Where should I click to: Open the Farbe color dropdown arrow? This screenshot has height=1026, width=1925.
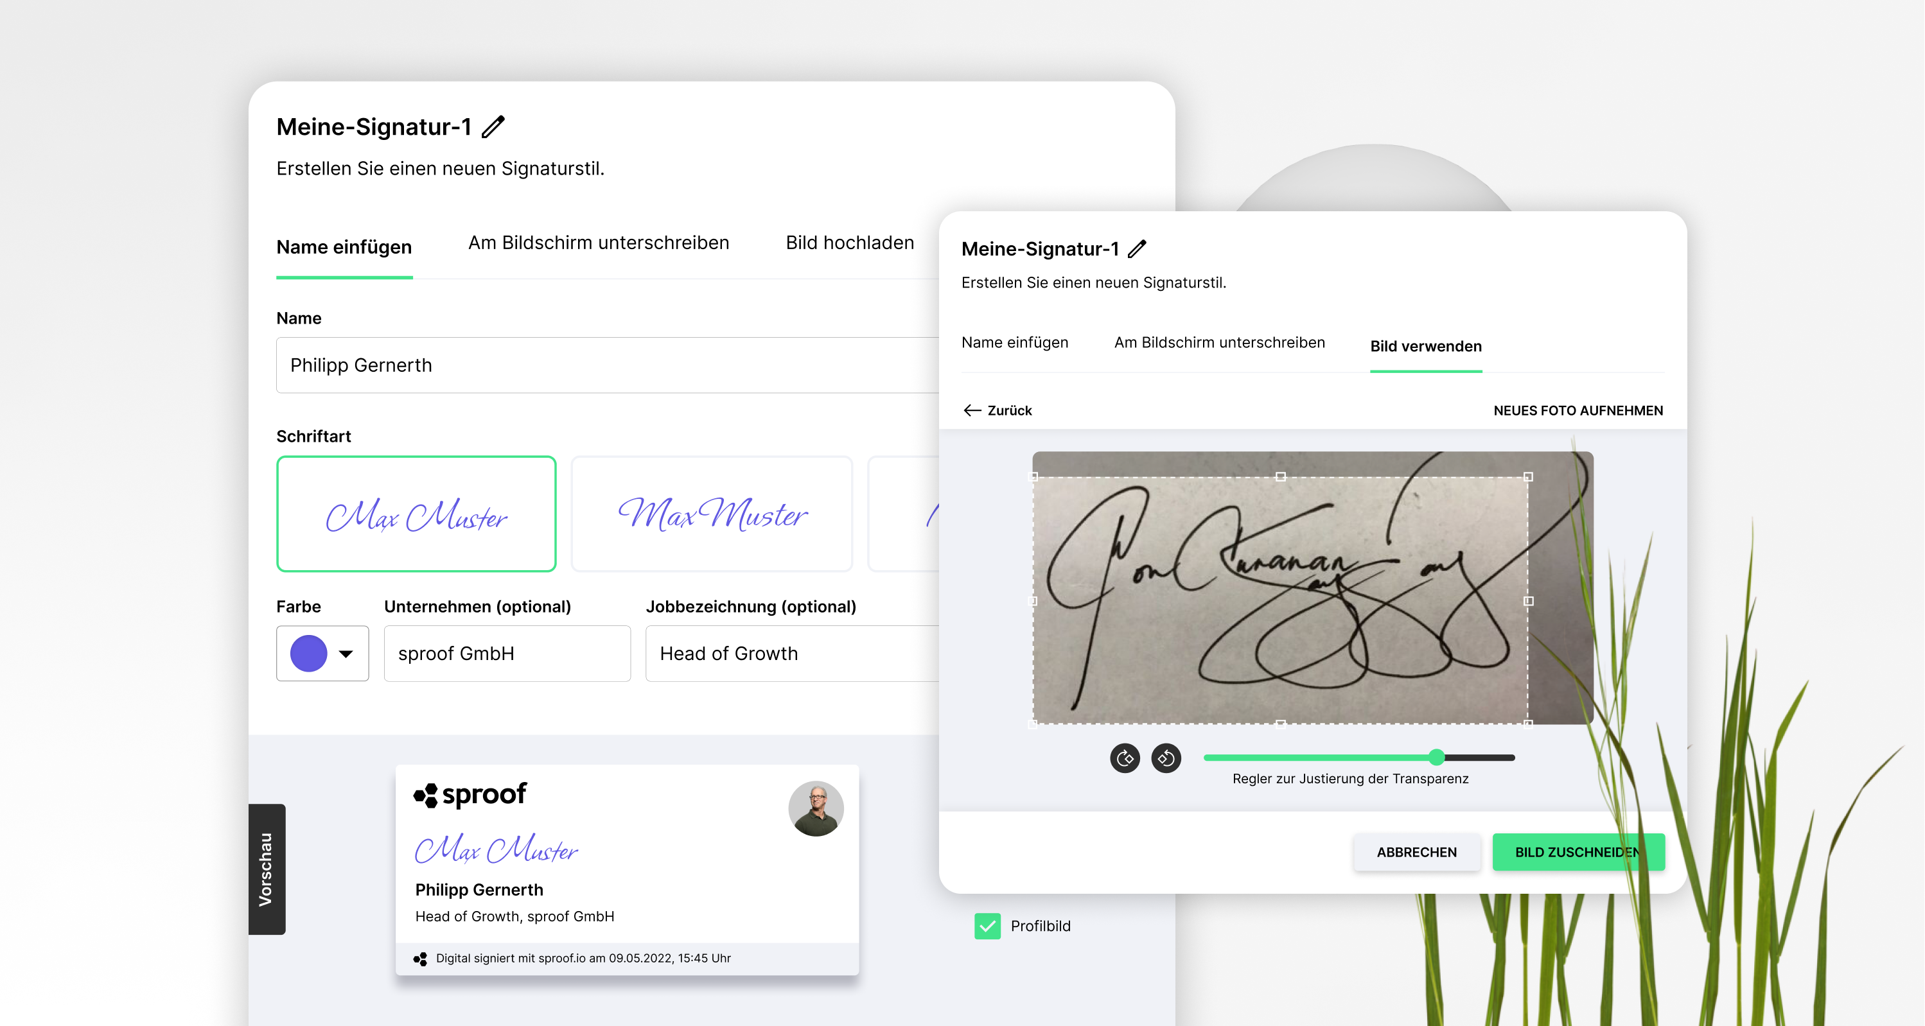346,654
